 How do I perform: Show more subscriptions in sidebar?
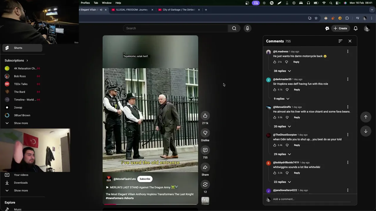(21, 123)
